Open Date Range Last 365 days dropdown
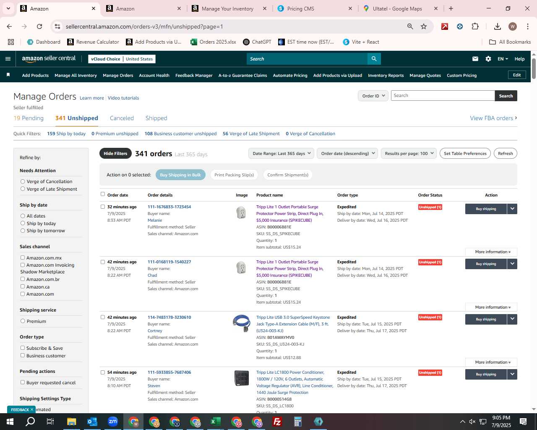The width and height of the screenshot is (537, 430). point(281,153)
